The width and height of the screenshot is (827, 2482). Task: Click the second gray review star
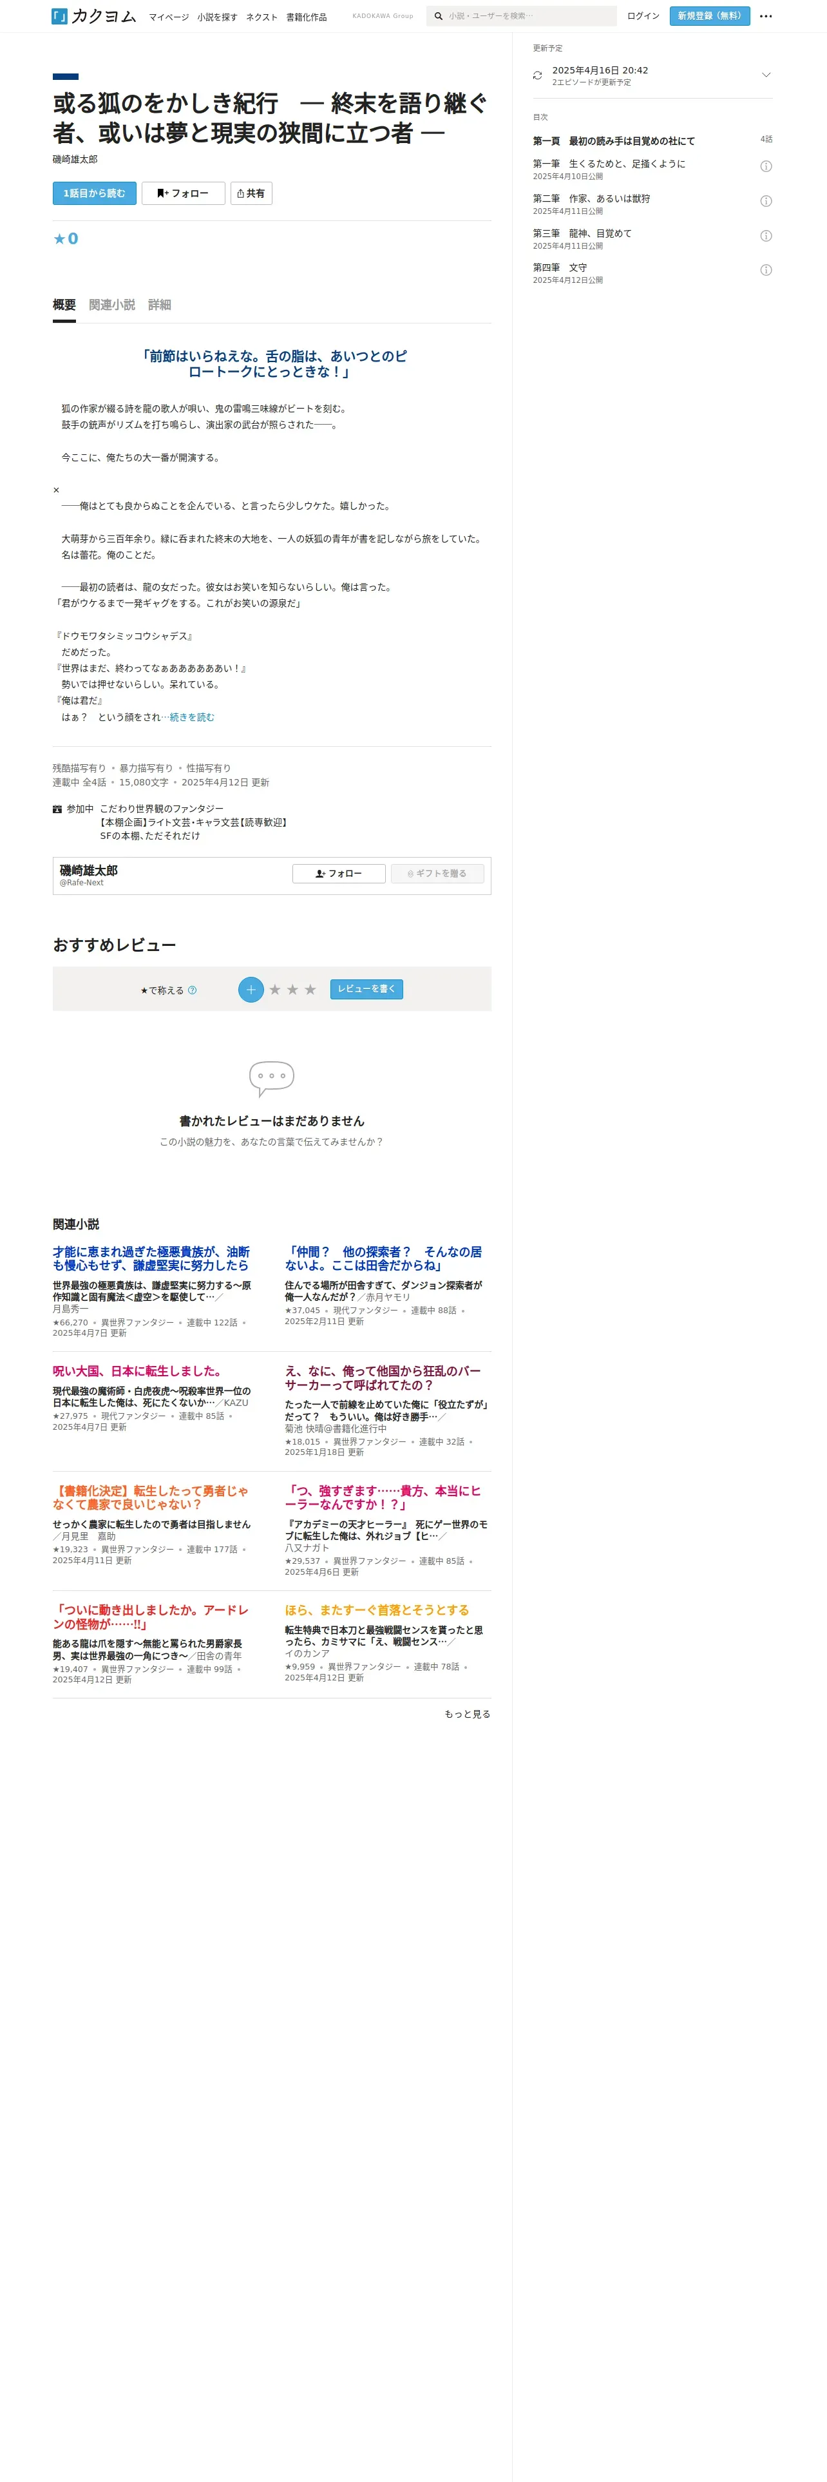pos(292,990)
